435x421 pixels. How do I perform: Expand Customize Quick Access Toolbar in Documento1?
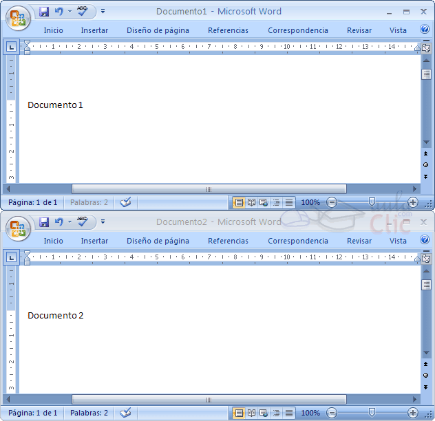pos(103,11)
